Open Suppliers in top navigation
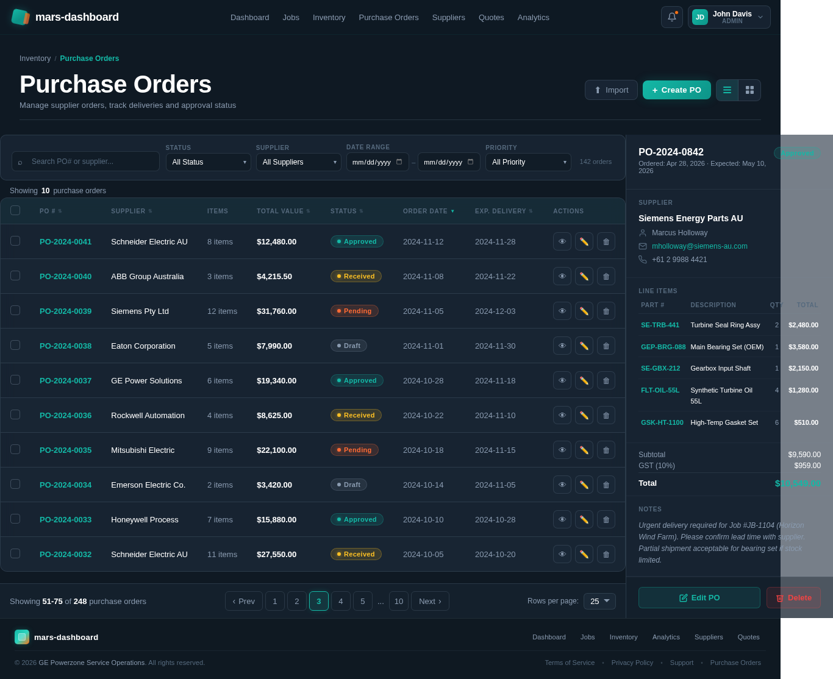 448,17
